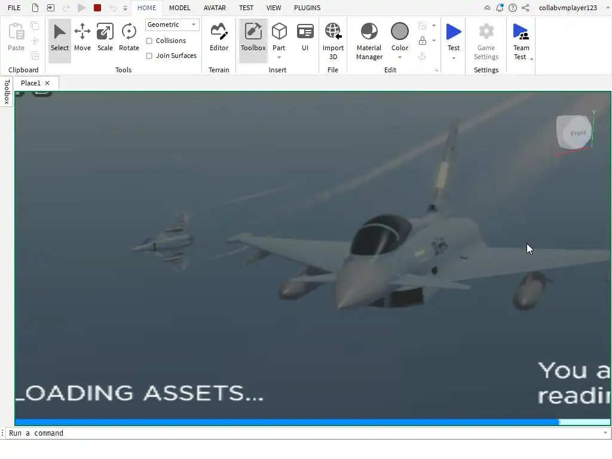The image size is (612, 459).
Task: Open the Lock options dropdown arrow
Action: coord(434,41)
